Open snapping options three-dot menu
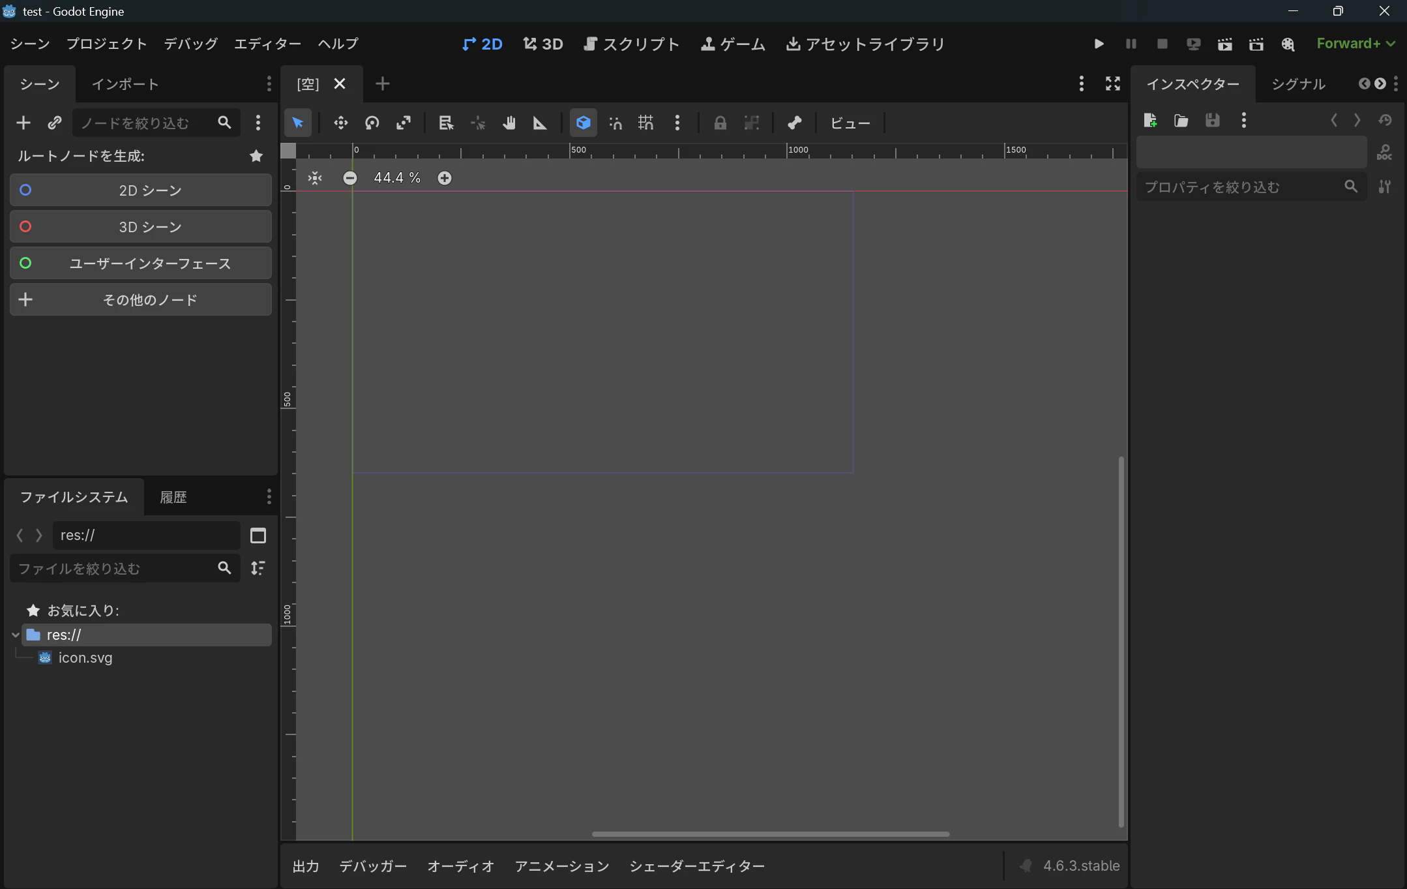This screenshot has height=889, width=1407. (677, 123)
